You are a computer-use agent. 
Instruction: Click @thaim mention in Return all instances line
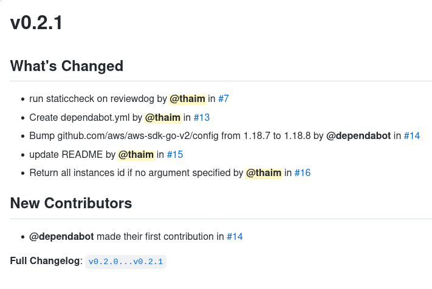point(264,173)
